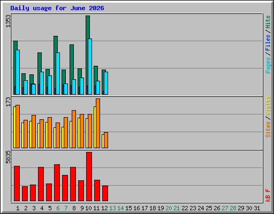This screenshot has width=274, height=214.
Task: Select the cyan pages bar for day 12
Action: tap(106, 83)
